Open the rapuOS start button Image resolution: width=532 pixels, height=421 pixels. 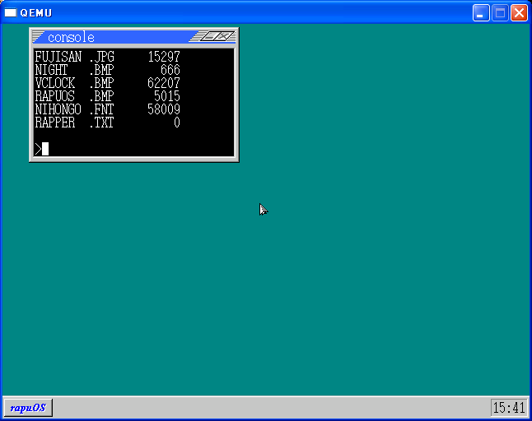(x=28, y=408)
